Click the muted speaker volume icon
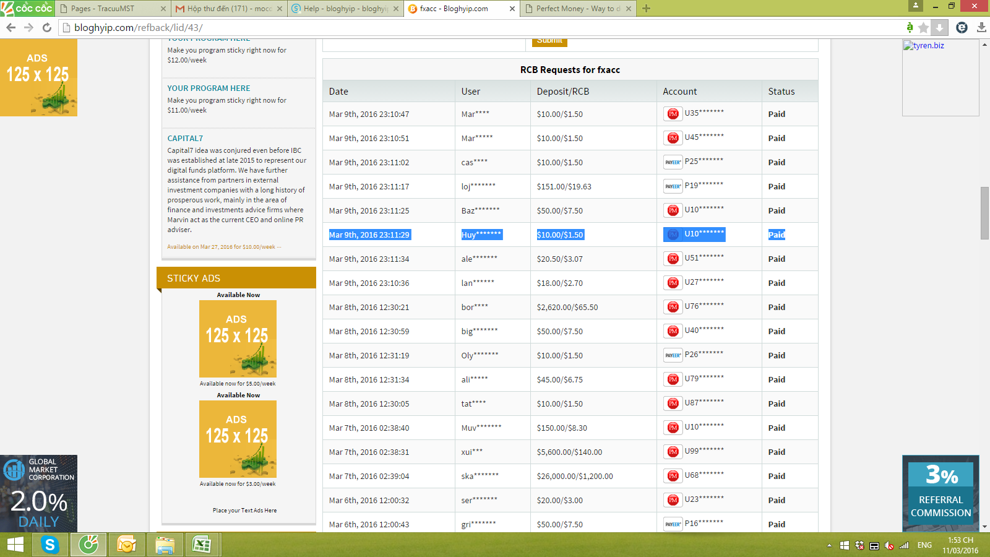 click(x=889, y=545)
